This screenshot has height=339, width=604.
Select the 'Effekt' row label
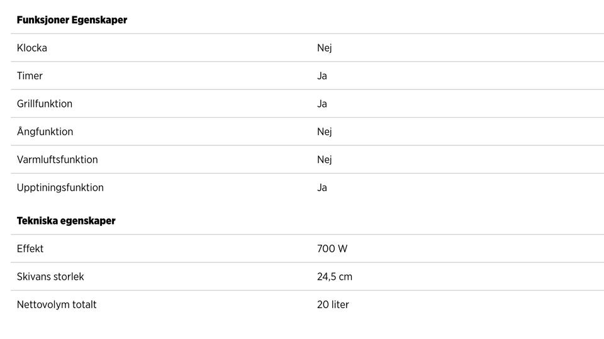pyautogui.click(x=30, y=248)
